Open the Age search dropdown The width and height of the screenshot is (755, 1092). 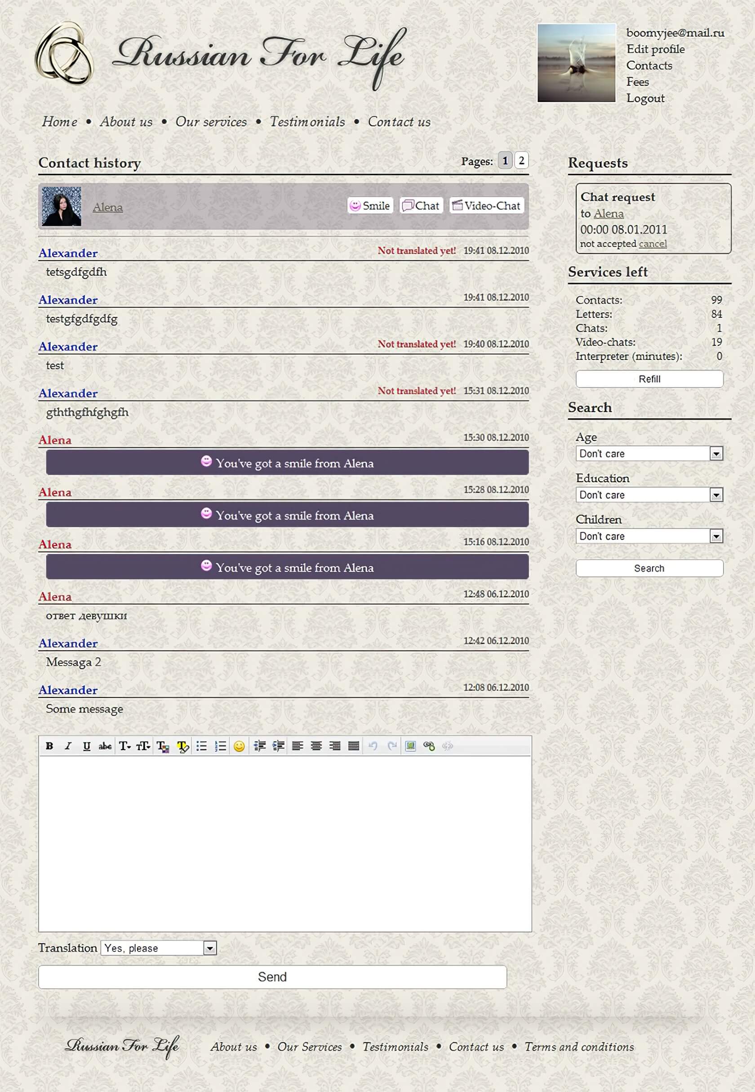tap(716, 453)
